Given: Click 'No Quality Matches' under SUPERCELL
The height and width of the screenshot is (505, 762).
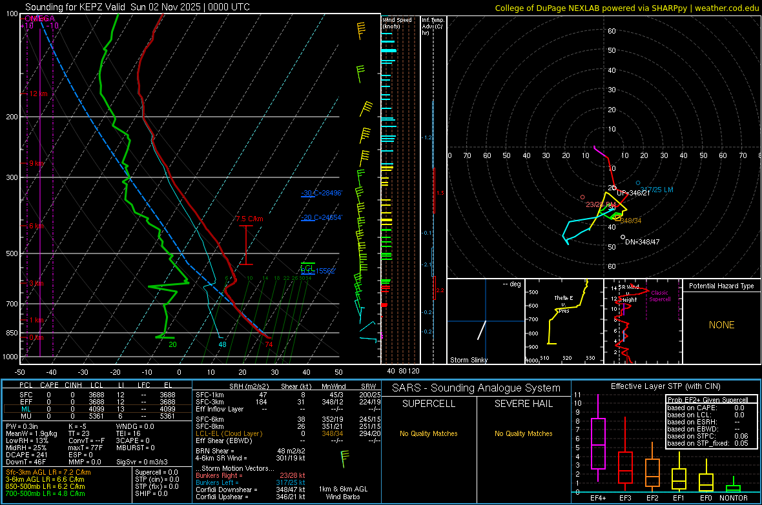Looking at the screenshot, I should [429, 433].
